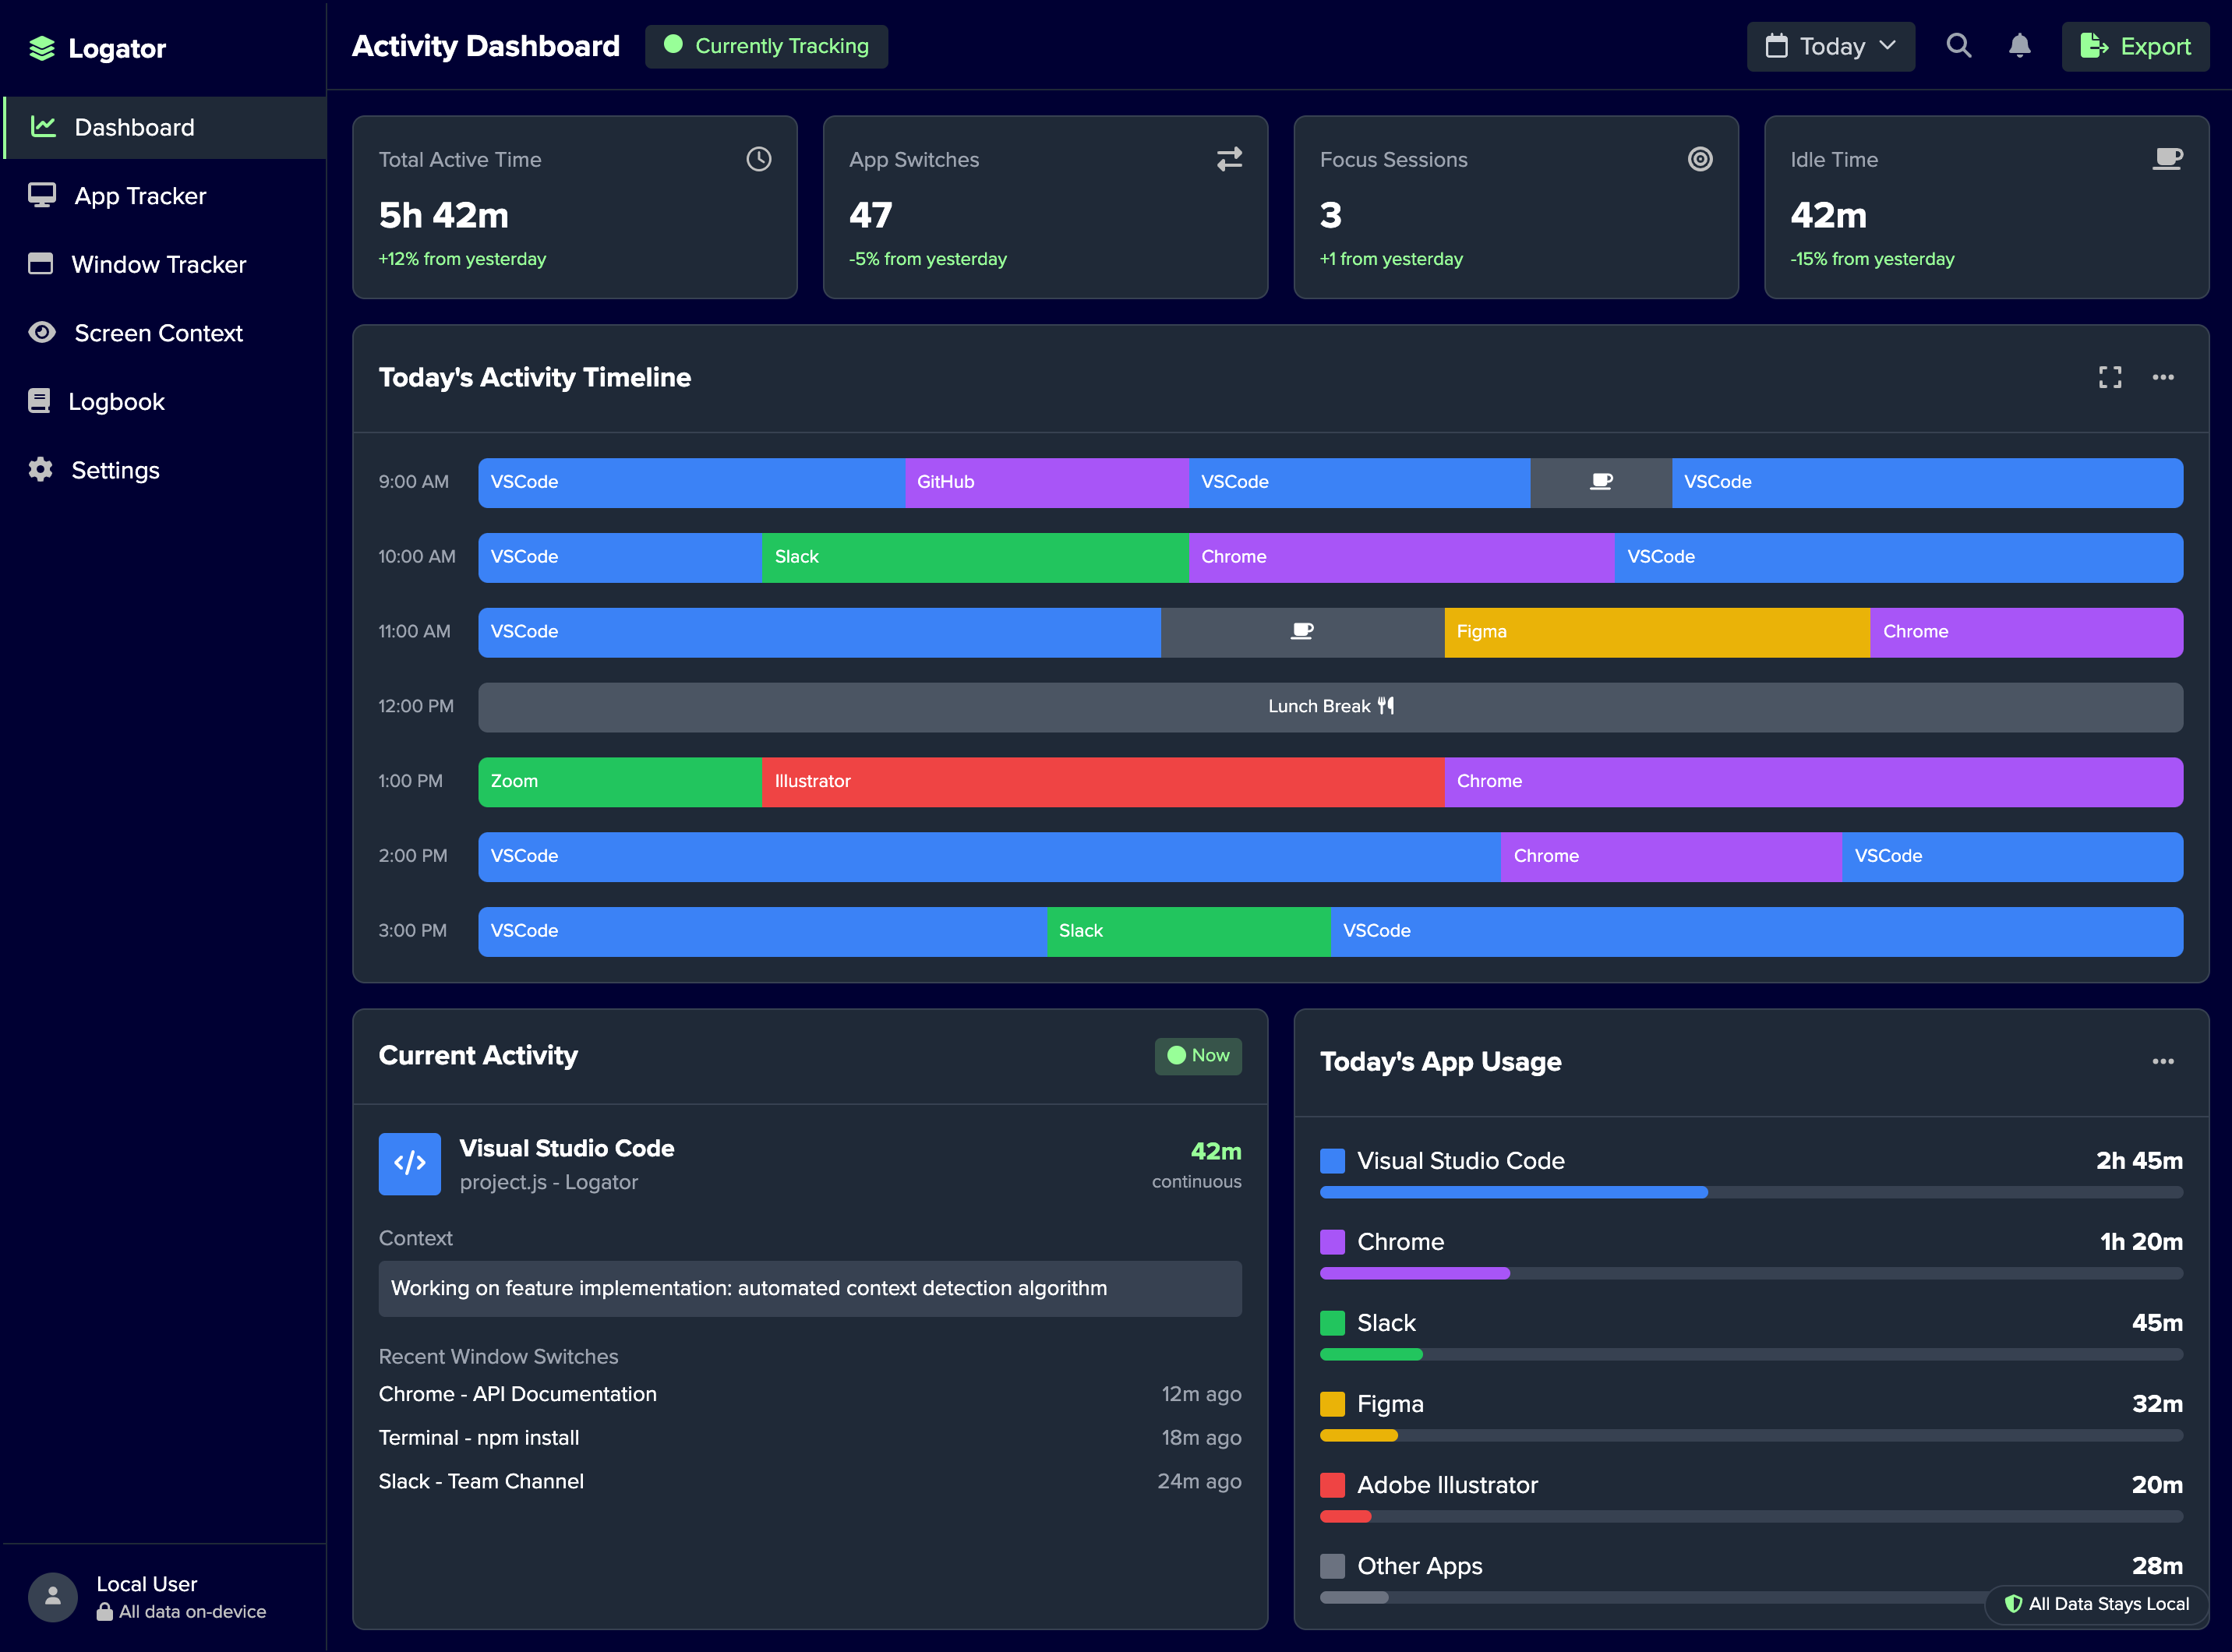2232x1652 pixels.
Task: Click the Adobe Illustrator red swatch
Action: [1332, 1485]
